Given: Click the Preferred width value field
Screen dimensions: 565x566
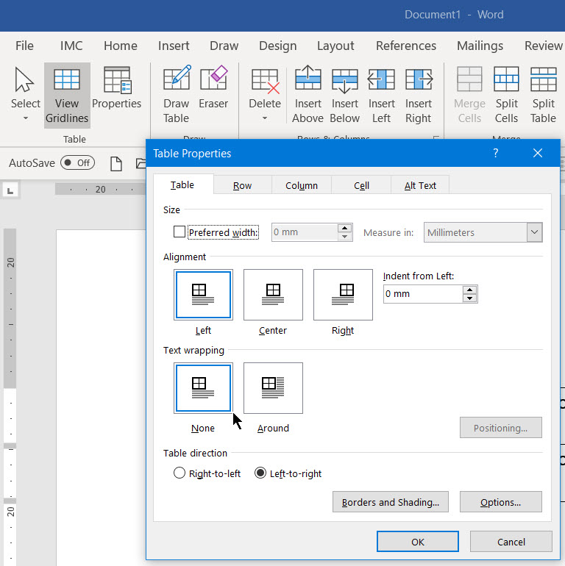Looking at the screenshot, I should 305,232.
